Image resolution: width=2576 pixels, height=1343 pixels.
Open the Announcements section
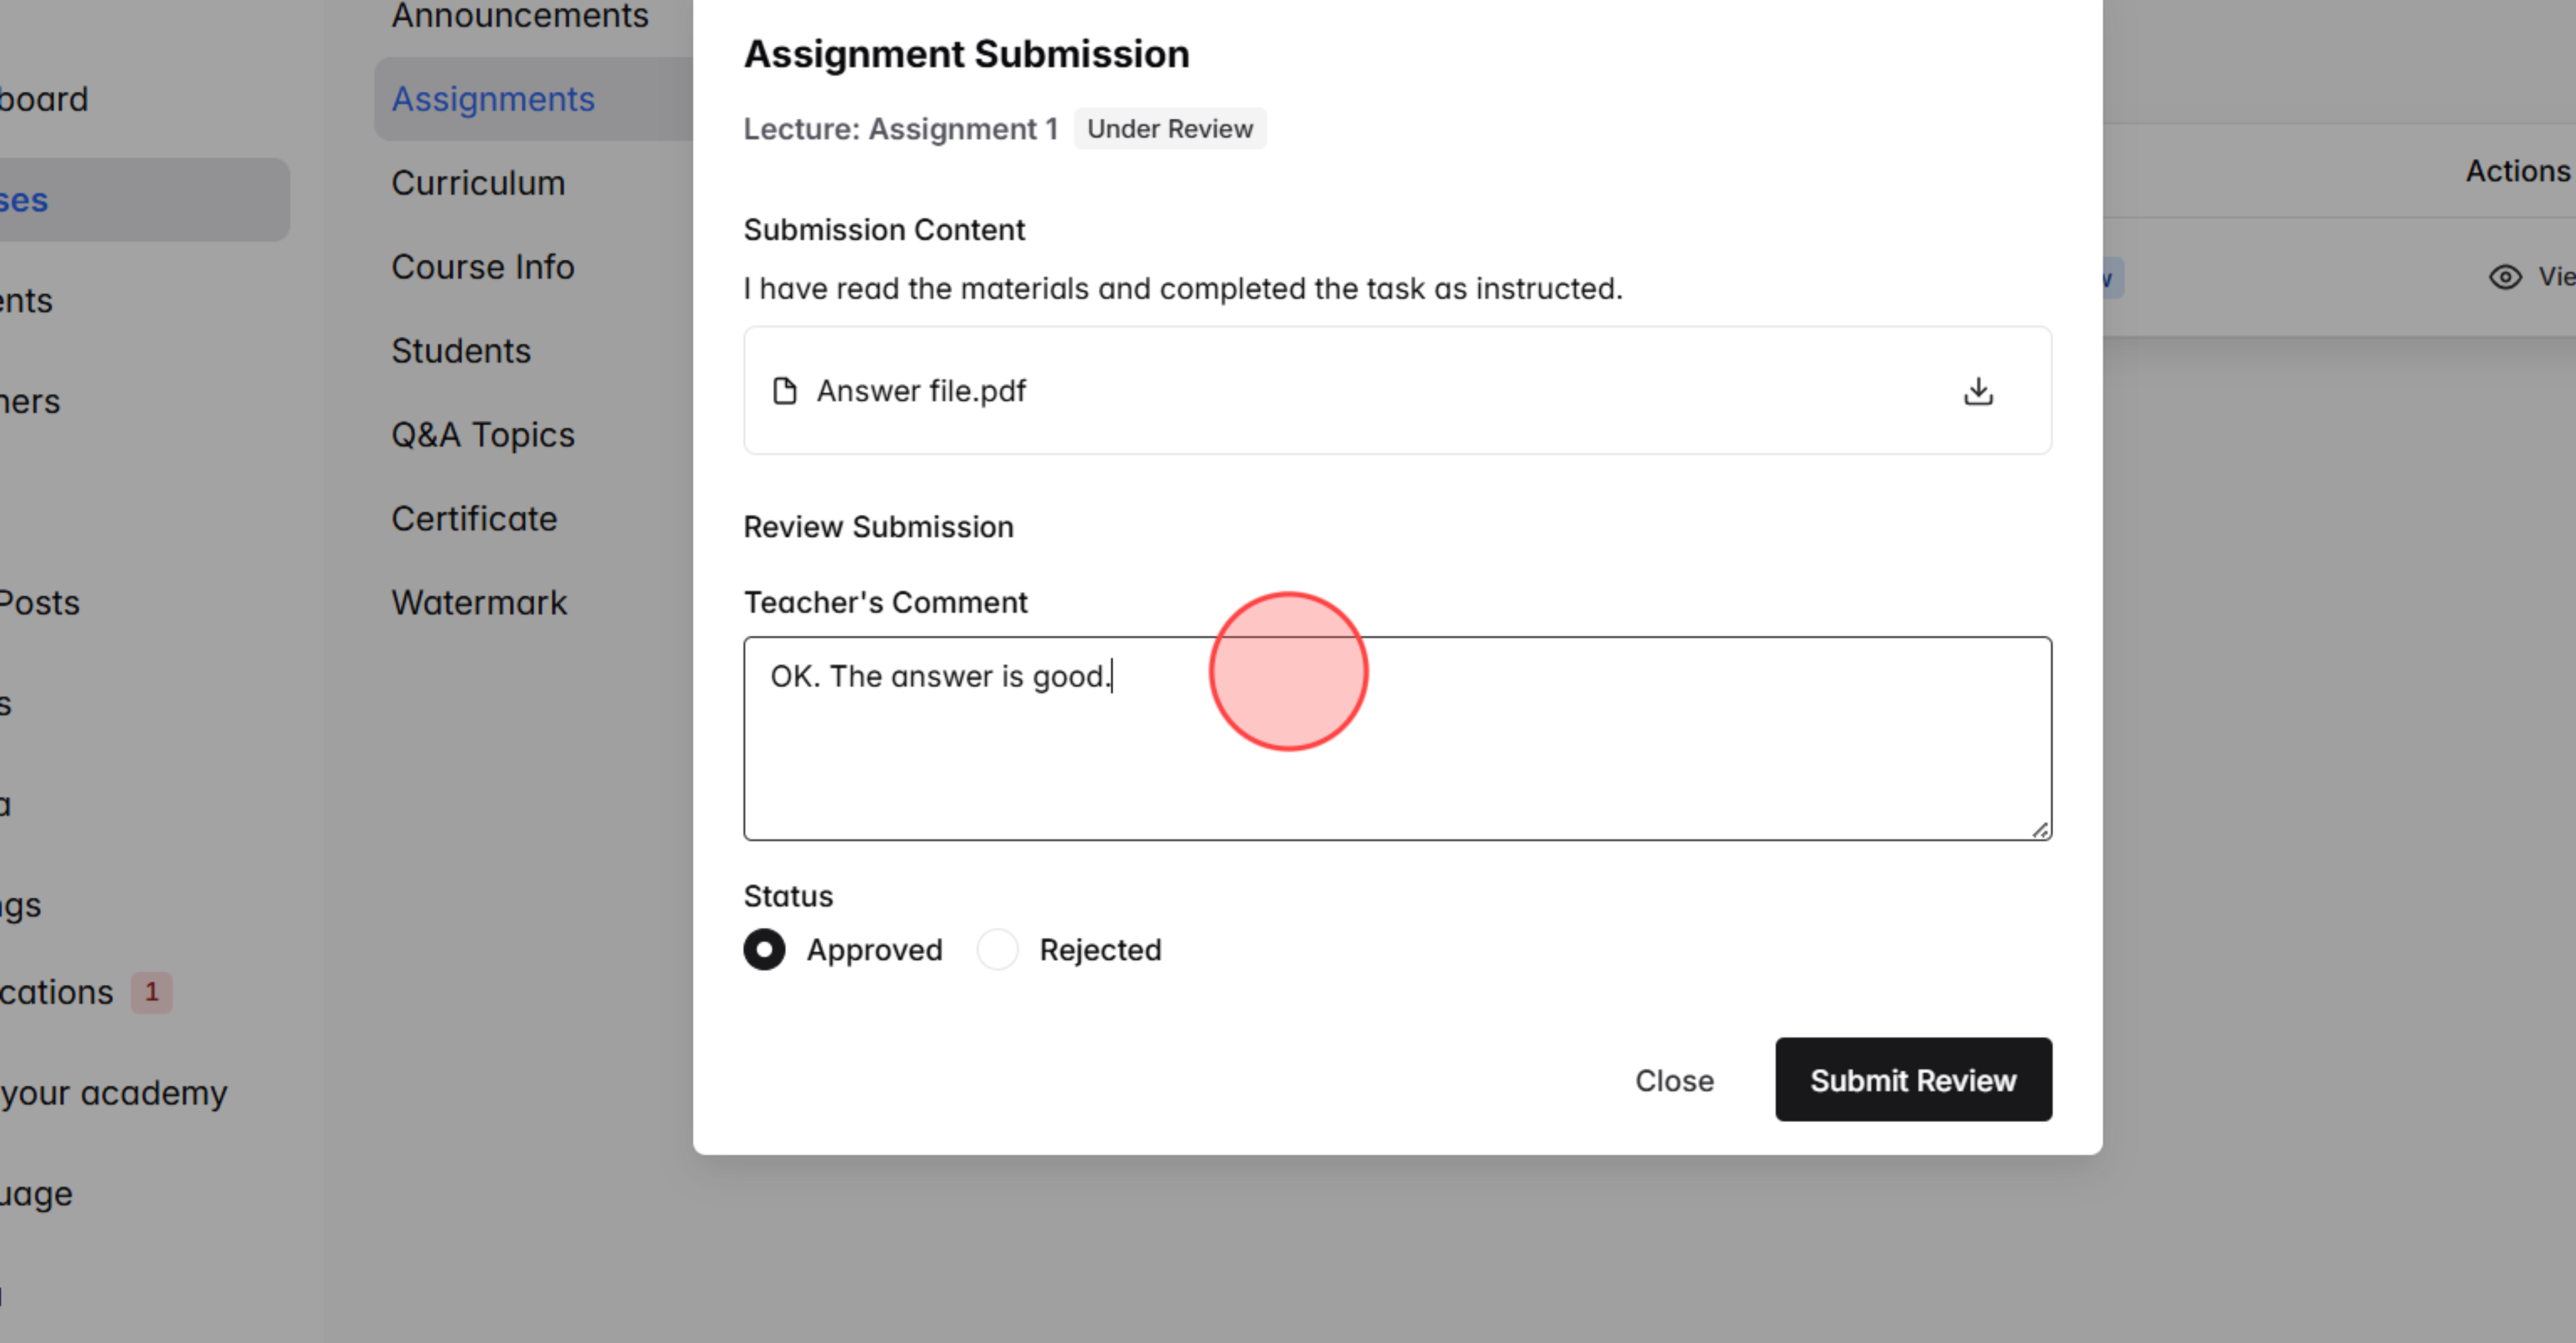tap(519, 15)
